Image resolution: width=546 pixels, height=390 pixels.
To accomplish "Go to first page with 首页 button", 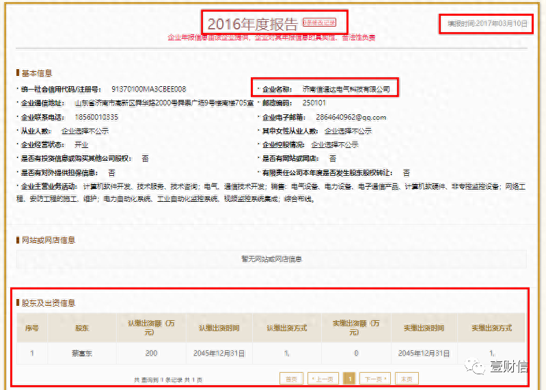I will point(291,379).
